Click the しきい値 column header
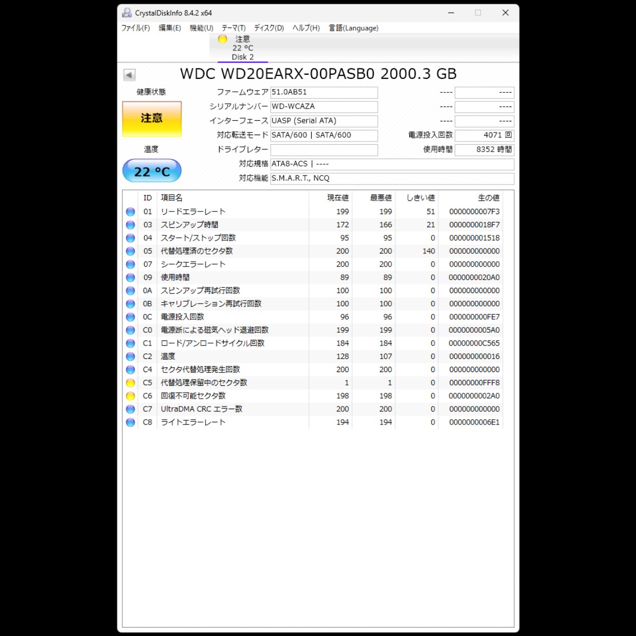The height and width of the screenshot is (636, 636). pyautogui.click(x=421, y=198)
